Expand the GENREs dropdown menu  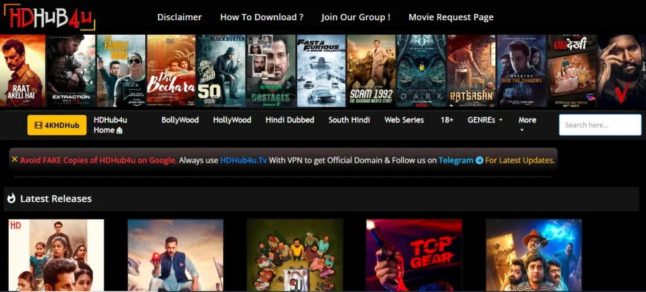pos(484,120)
